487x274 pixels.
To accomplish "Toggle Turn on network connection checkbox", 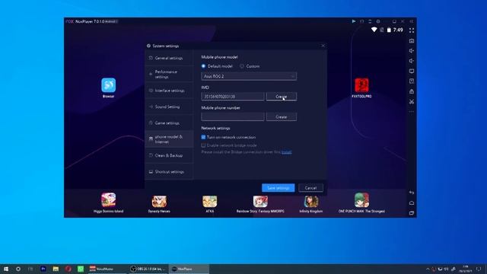I will pyautogui.click(x=203, y=137).
